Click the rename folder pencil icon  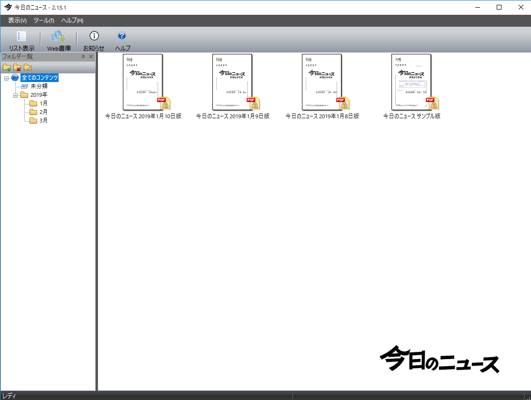[x=28, y=67]
